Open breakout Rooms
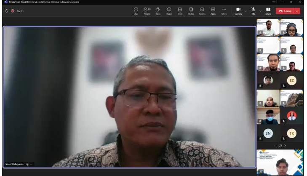307x176 pixels. [x=202, y=11]
